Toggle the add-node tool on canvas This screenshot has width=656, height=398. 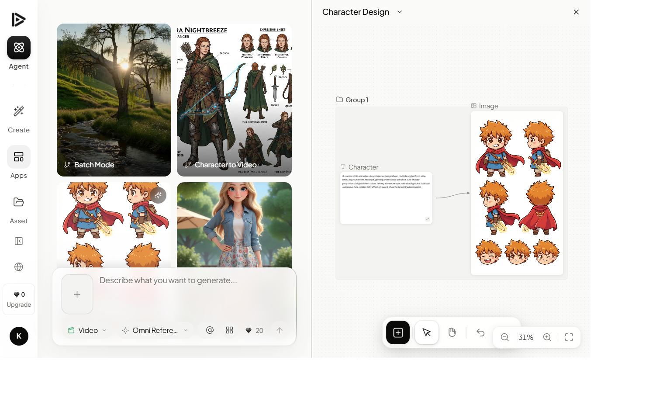coord(397,332)
